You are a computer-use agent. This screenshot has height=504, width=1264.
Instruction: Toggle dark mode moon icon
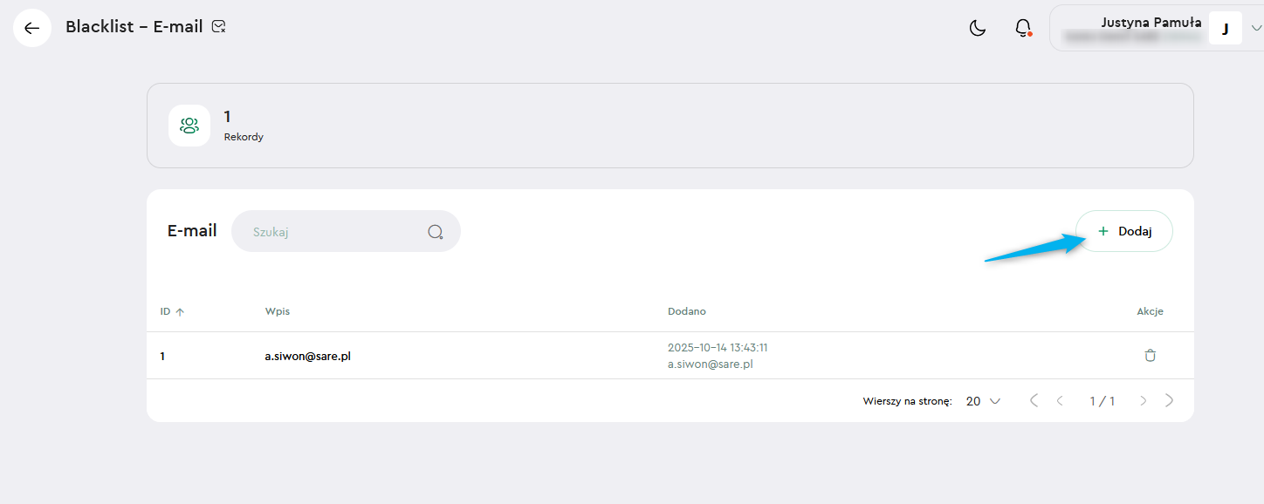tap(978, 28)
